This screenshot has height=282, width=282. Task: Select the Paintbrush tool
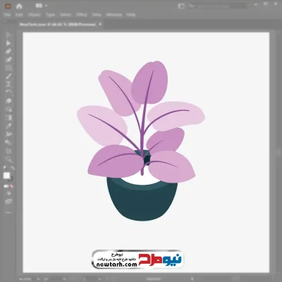(x=8, y=76)
